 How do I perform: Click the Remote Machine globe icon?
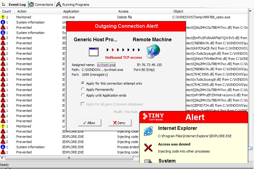[153, 51]
